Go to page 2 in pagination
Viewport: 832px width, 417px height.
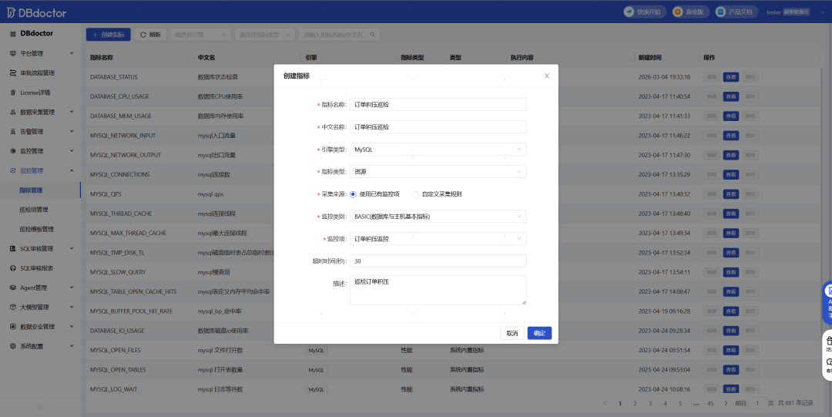click(x=635, y=403)
